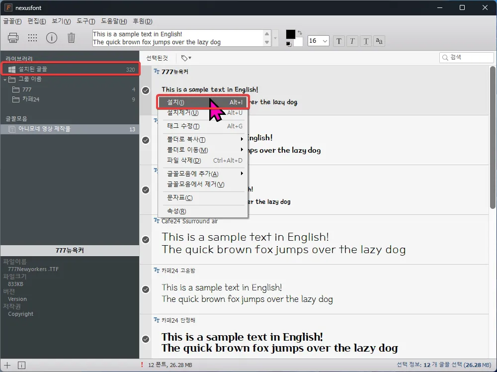Screen dimensions: 497x372
Task: Click the white background color swatch
Action: tap(298, 42)
